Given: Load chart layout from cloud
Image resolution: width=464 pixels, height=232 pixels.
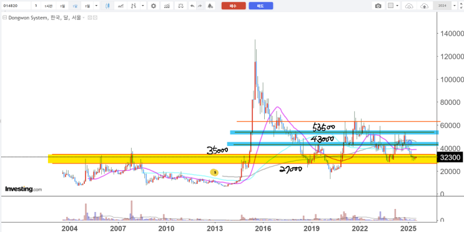Looking at the screenshot, I should pyautogui.click(x=409, y=6).
